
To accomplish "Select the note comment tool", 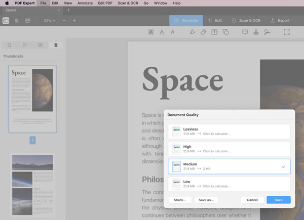I will [x=245, y=32].
